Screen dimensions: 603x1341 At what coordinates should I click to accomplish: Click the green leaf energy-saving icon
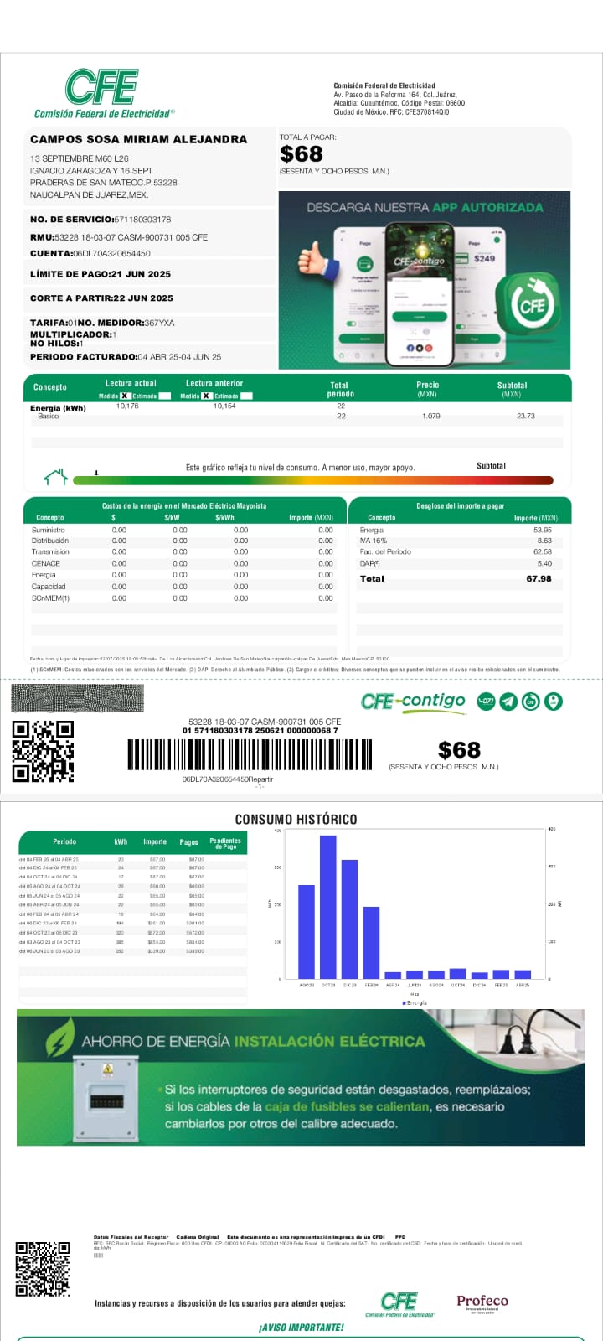59,1040
